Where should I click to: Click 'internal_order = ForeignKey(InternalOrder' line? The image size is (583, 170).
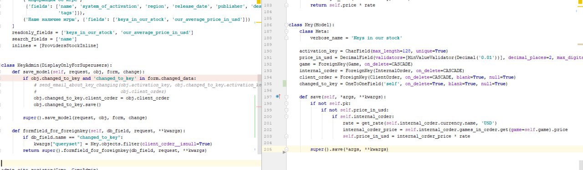tap(382, 71)
